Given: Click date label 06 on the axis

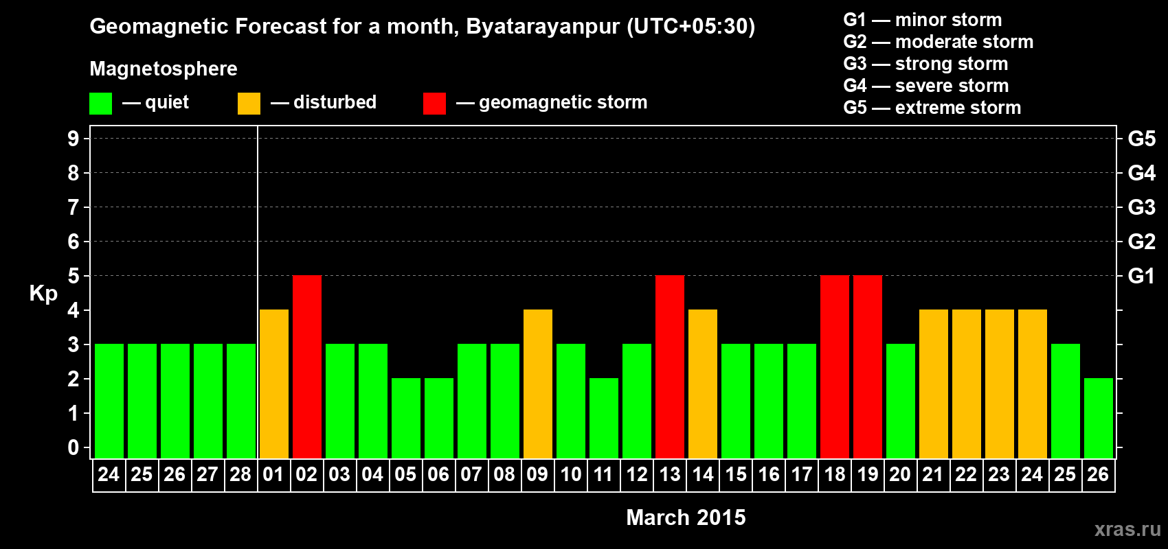Looking at the screenshot, I should [438, 475].
